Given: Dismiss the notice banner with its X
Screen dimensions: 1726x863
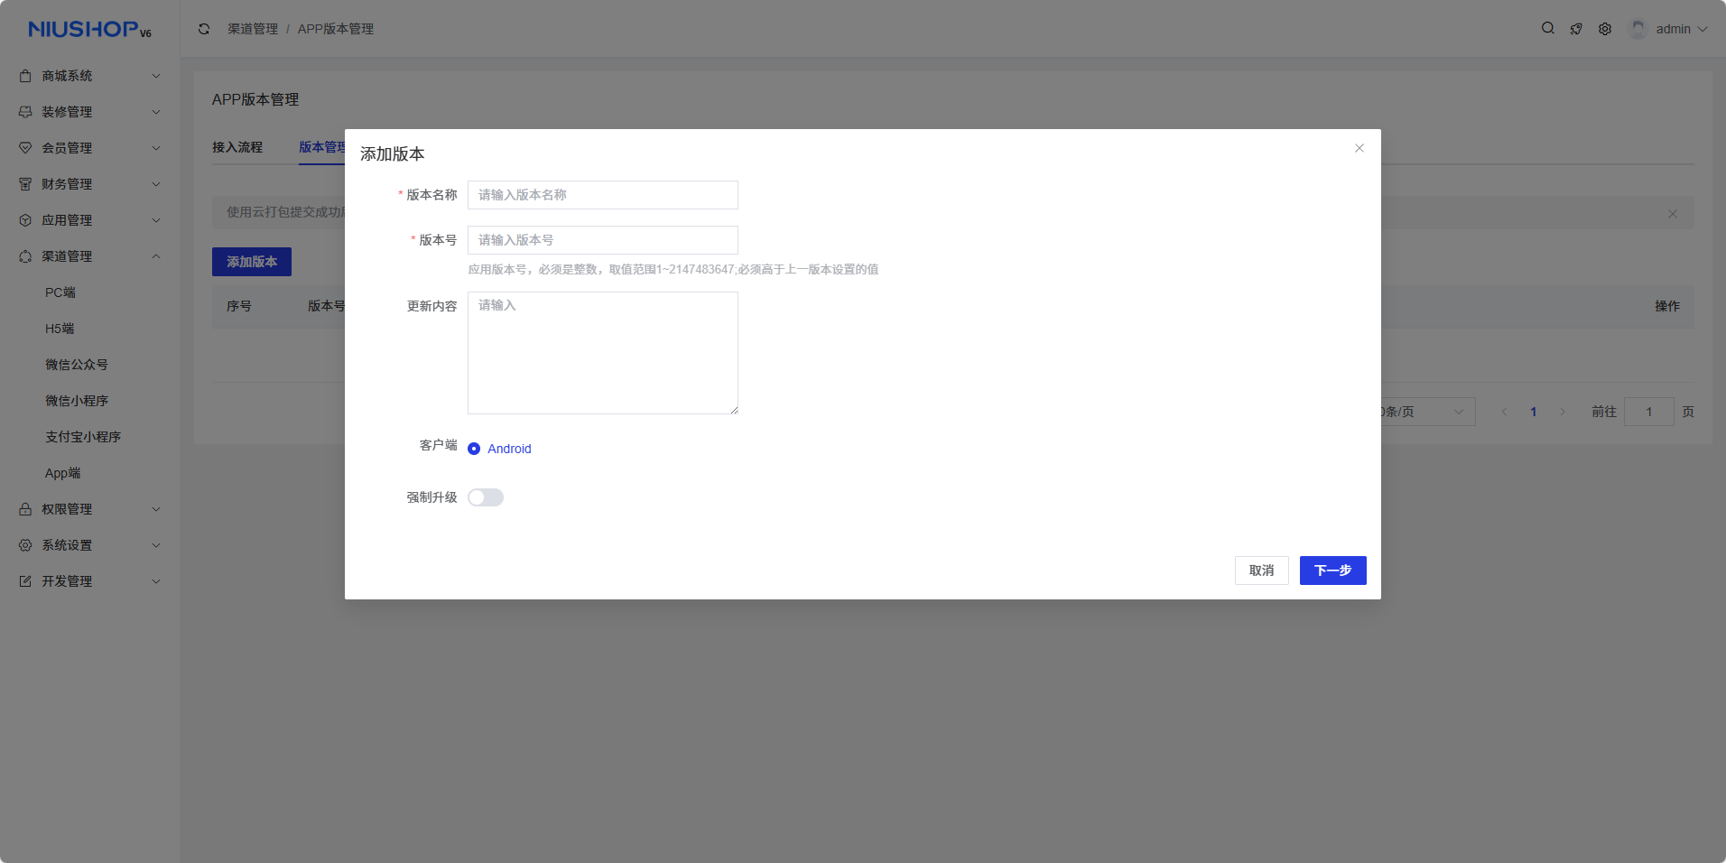Looking at the screenshot, I should [x=1673, y=214].
